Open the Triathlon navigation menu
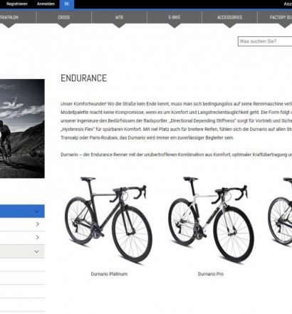 click(x=9, y=17)
